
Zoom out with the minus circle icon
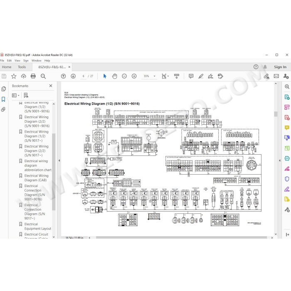pyautogui.click(x=124, y=76)
